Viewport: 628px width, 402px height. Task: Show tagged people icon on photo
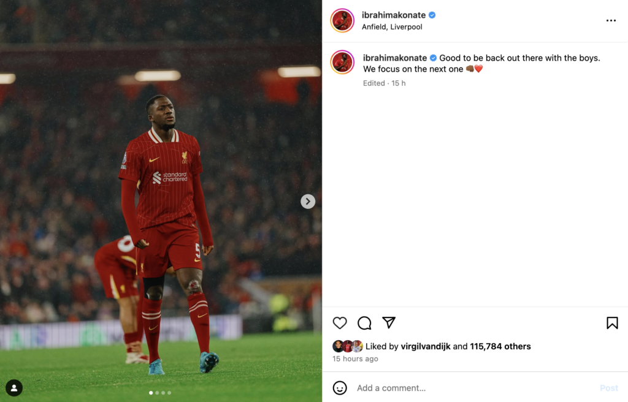click(14, 387)
